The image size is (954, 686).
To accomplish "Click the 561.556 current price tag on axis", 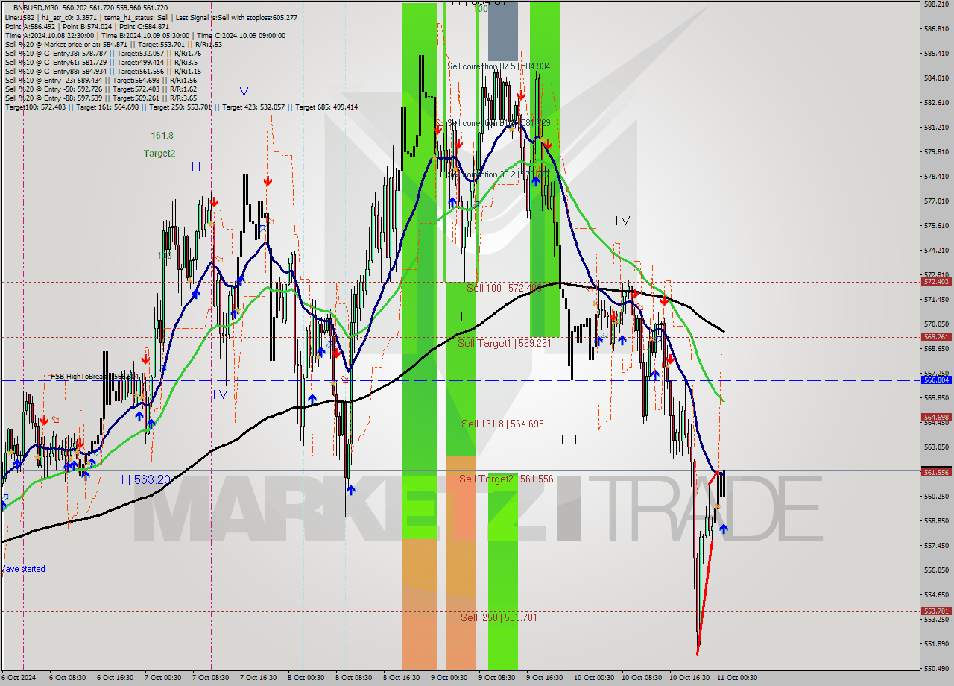I will pos(936,472).
